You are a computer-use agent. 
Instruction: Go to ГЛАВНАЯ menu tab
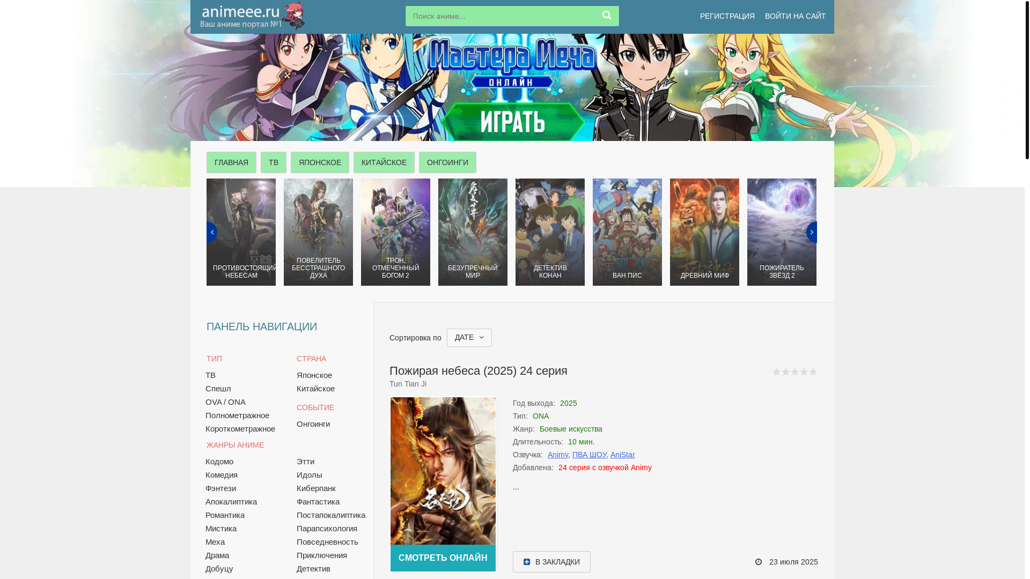click(231, 162)
